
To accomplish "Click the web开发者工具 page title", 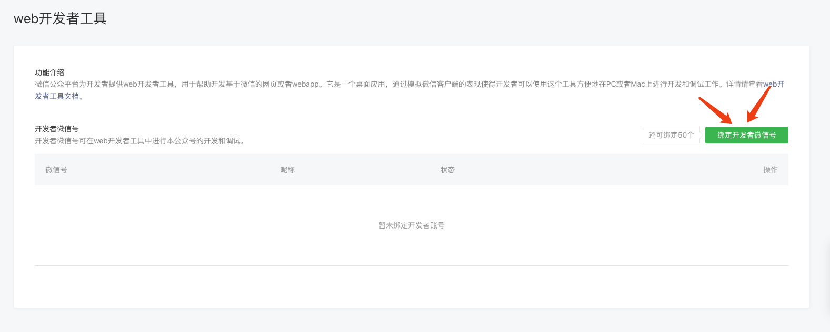I will [x=60, y=18].
